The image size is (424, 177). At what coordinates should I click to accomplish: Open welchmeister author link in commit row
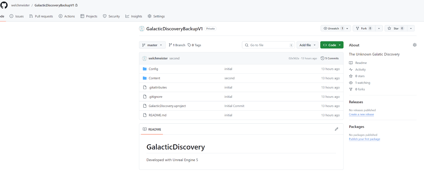coord(158,58)
